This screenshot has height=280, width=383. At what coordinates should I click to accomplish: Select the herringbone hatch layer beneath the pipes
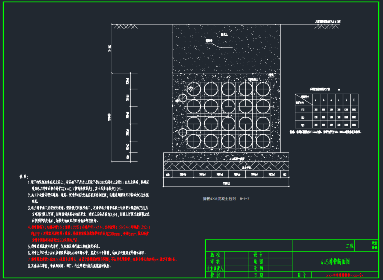[x=226, y=166]
